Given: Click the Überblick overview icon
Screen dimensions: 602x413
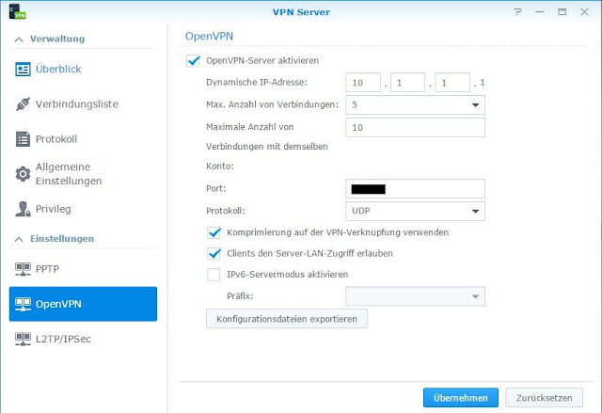Looking at the screenshot, I should click(x=23, y=69).
